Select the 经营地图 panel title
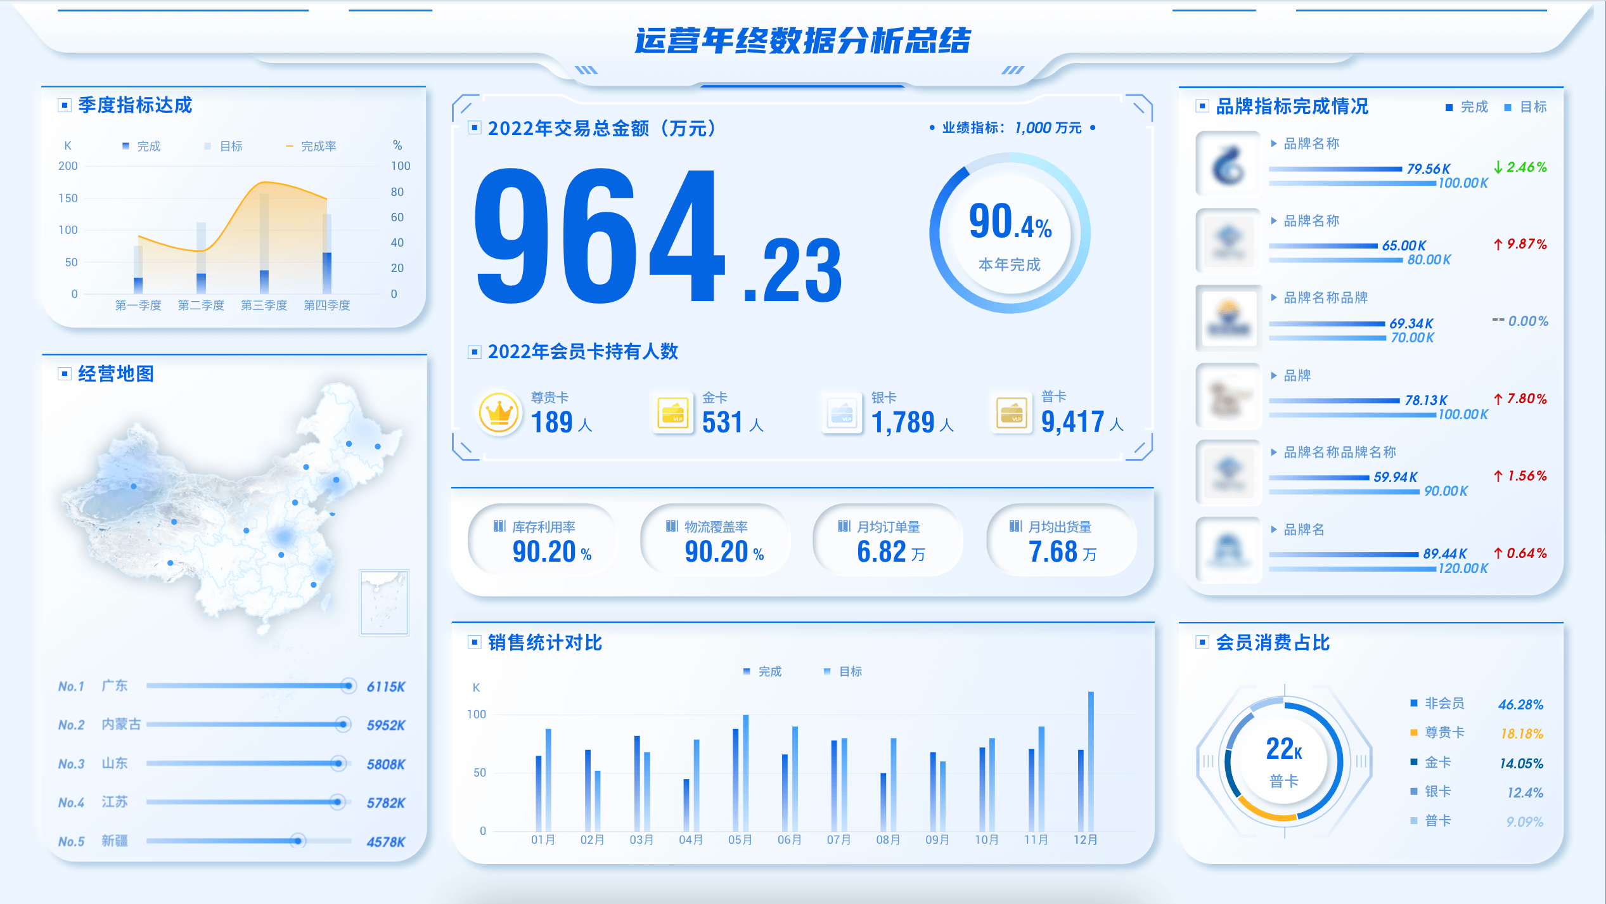Screen dimensions: 1606x904 click(116, 374)
